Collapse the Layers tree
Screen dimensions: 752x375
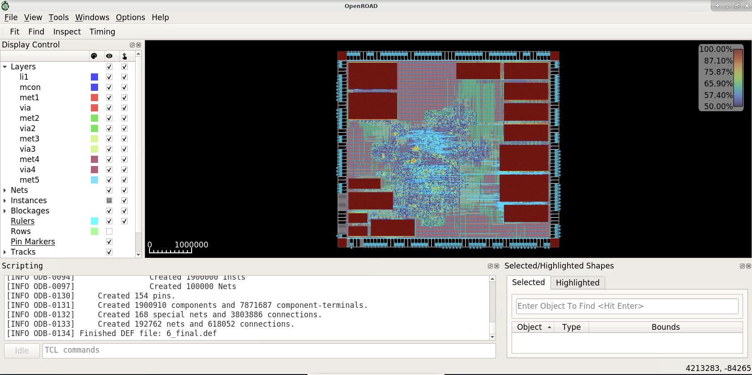click(x=5, y=67)
